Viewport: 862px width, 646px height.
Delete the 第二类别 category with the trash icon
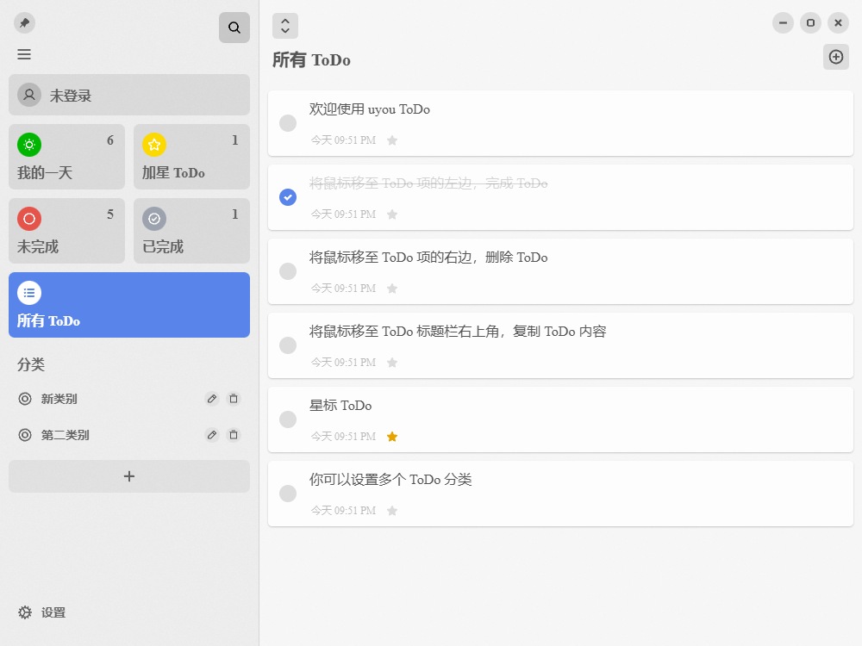(234, 435)
